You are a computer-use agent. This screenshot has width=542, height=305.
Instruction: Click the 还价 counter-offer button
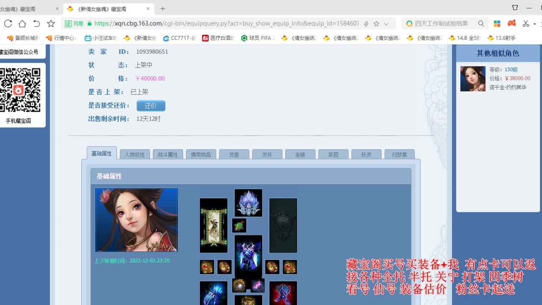151,106
